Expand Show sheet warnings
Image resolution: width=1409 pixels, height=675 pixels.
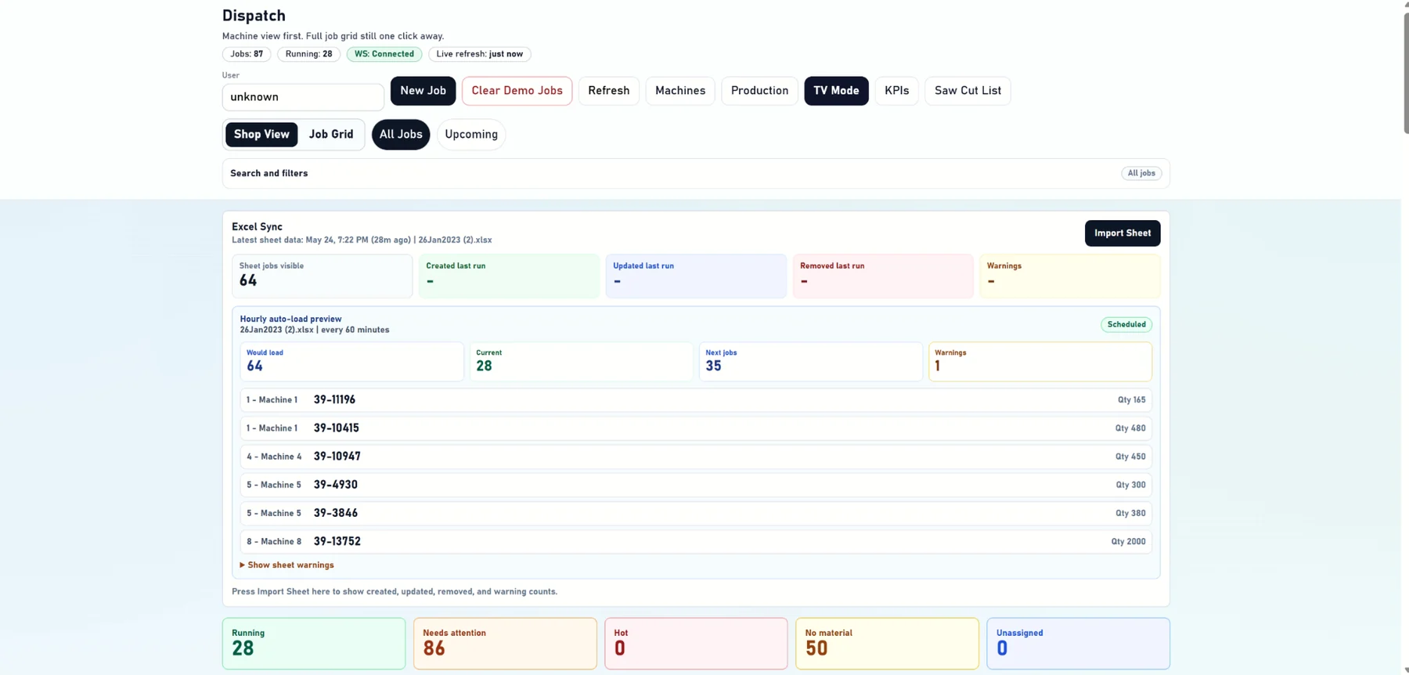[287, 565]
